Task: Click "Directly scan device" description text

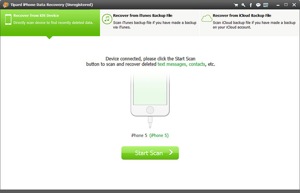Action: coord(53,23)
